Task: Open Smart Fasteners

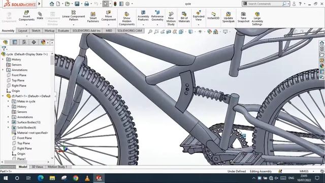Action: pos(93,17)
